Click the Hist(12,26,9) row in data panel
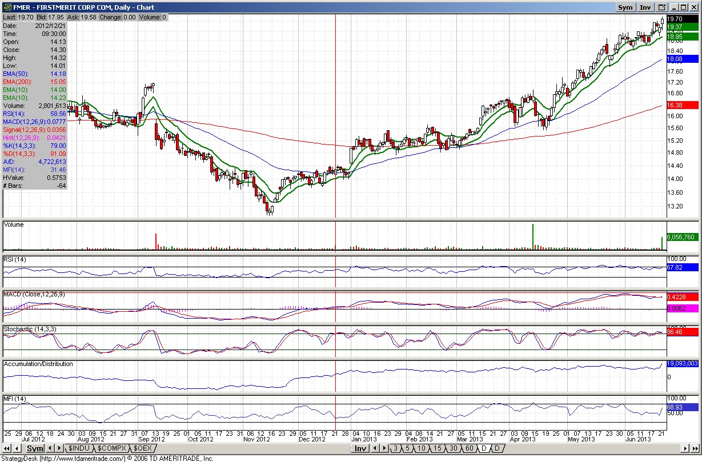 (x=35, y=138)
